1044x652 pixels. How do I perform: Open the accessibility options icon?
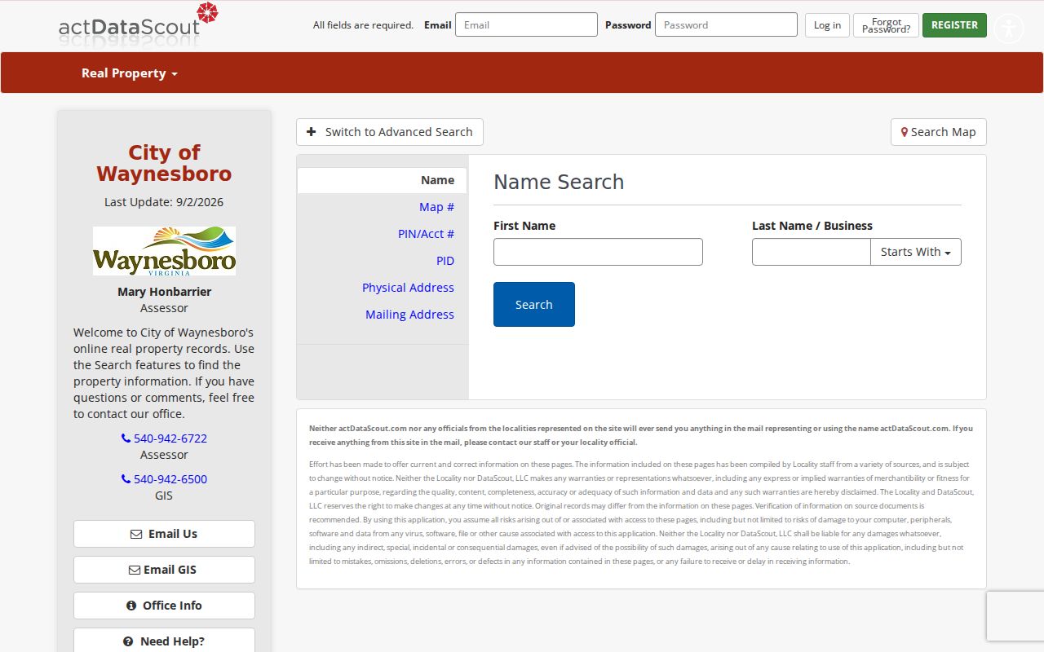pos(1009,29)
